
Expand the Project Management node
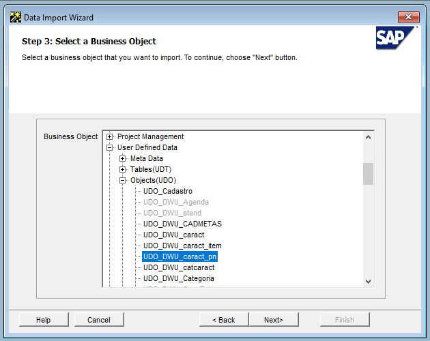tap(110, 136)
